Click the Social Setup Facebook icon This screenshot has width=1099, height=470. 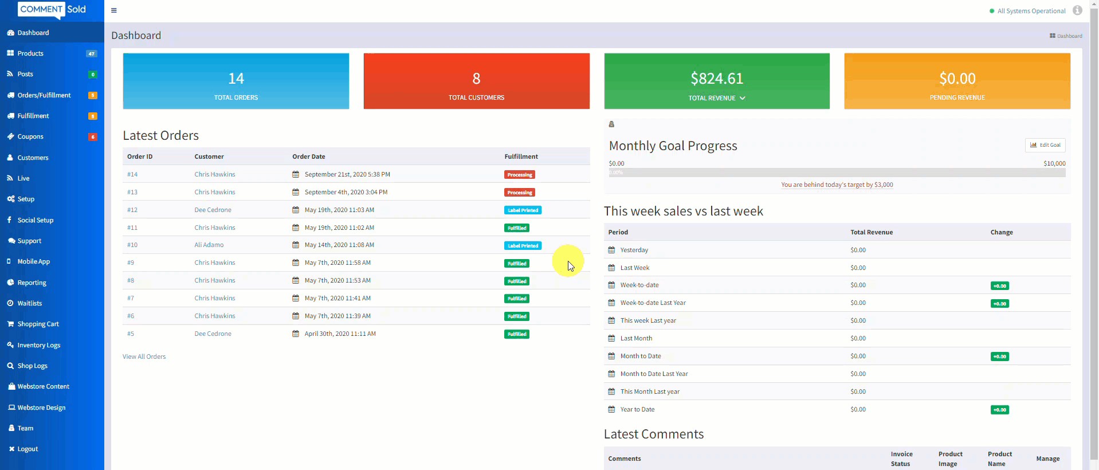pos(10,220)
